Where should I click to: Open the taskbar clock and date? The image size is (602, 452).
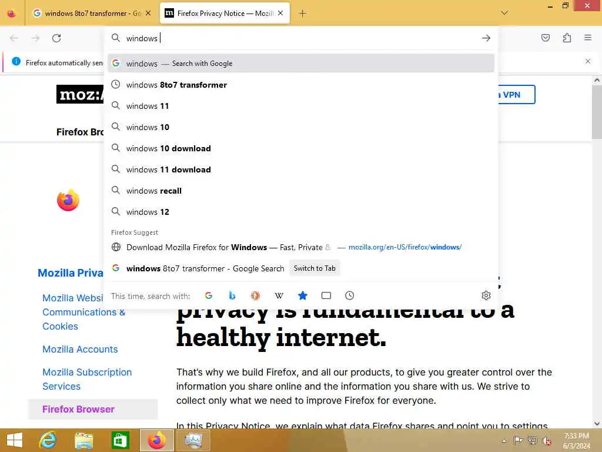(576, 441)
